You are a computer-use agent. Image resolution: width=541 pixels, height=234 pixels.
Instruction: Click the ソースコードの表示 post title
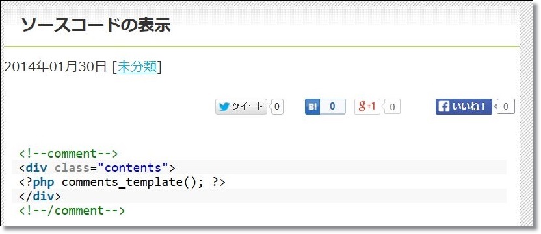pyautogui.click(x=96, y=25)
